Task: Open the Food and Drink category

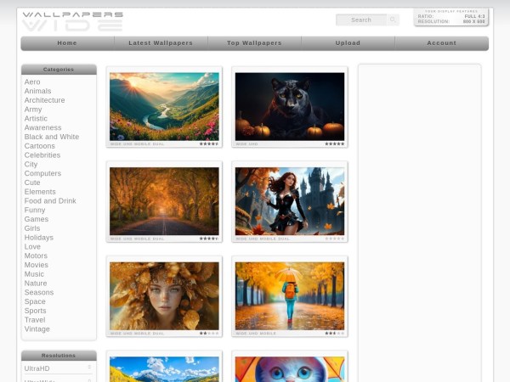Action: pyautogui.click(x=50, y=201)
